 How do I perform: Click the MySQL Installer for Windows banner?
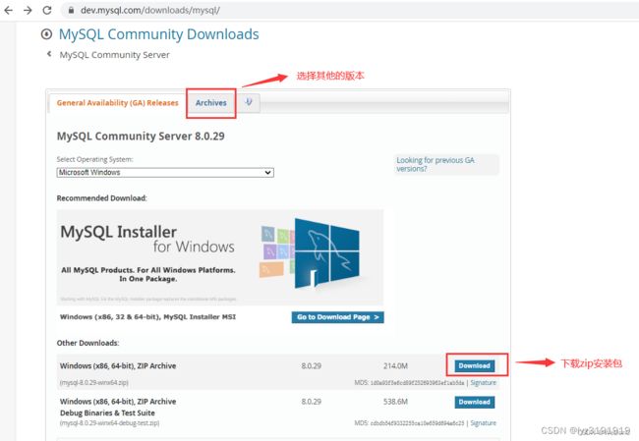(220, 257)
